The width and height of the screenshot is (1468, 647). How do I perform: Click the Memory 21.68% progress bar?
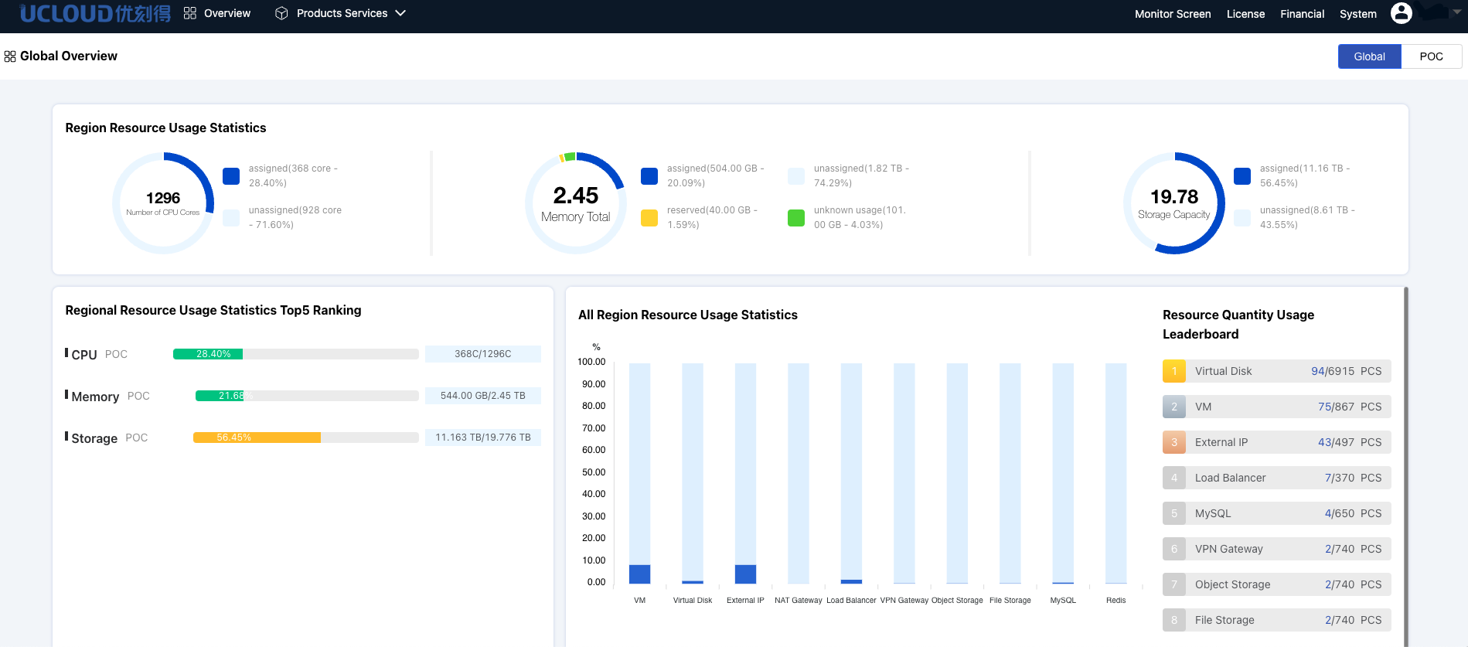pyautogui.click(x=307, y=396)
